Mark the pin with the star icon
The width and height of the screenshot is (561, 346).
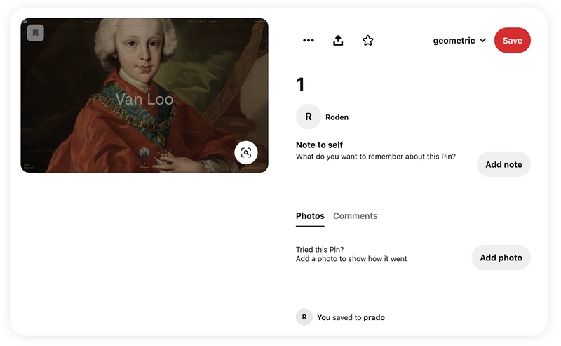tap(367, 41)
